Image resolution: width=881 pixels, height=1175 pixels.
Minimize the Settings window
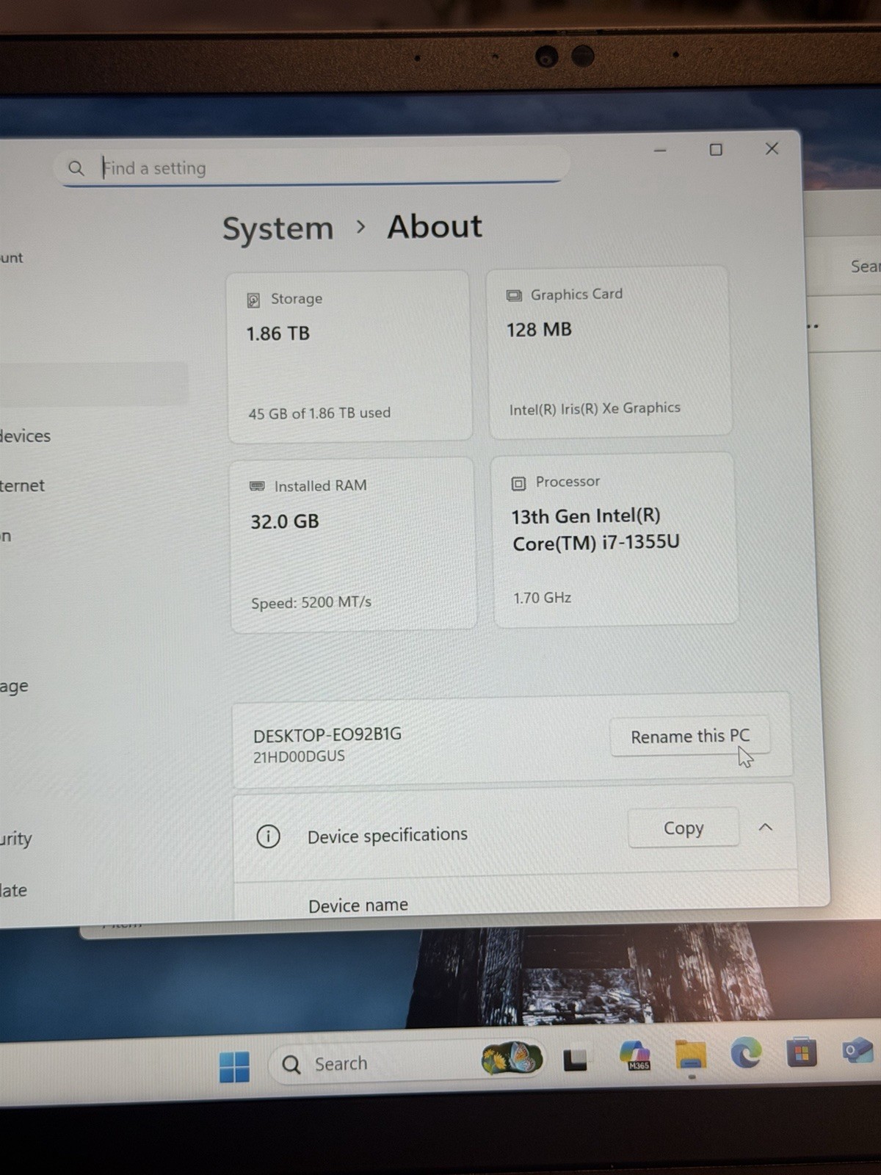pos(660,151)
